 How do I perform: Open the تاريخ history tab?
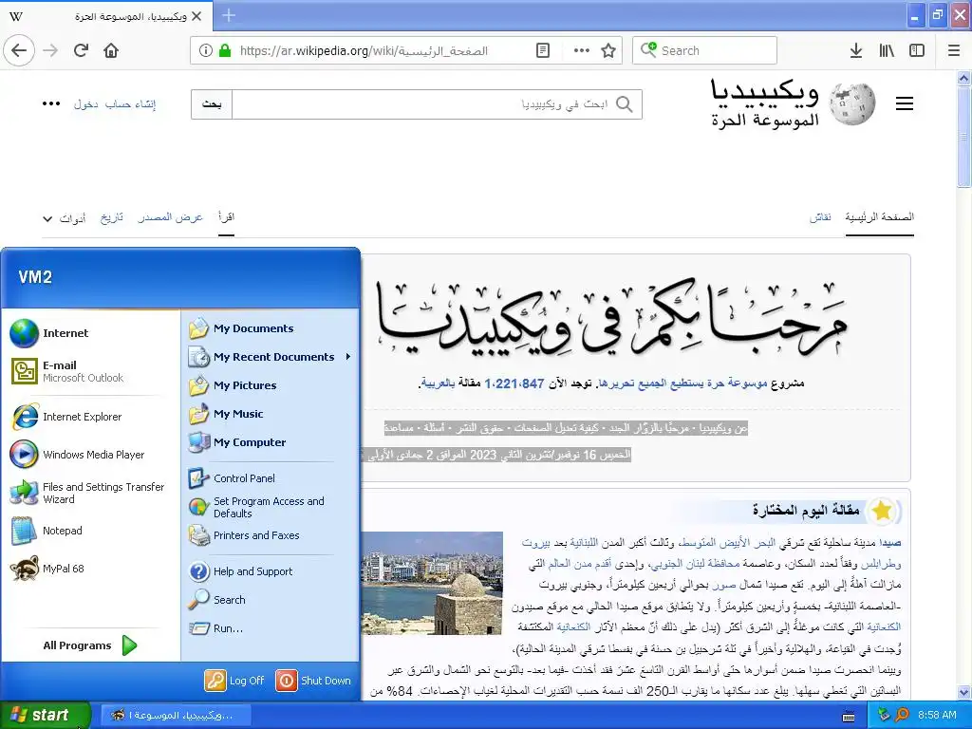coord(112,217)
